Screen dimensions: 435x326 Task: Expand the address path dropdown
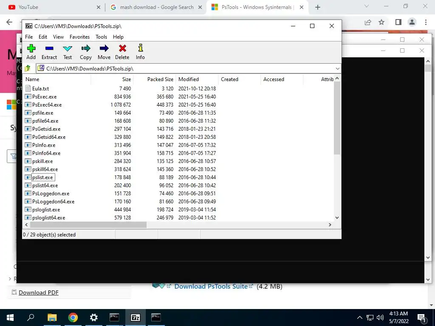[337, 68]
